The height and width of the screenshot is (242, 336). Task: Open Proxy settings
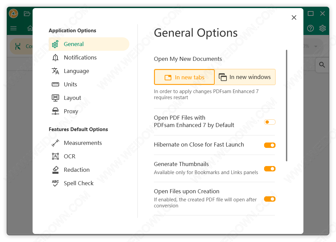(x=89, y=111)
